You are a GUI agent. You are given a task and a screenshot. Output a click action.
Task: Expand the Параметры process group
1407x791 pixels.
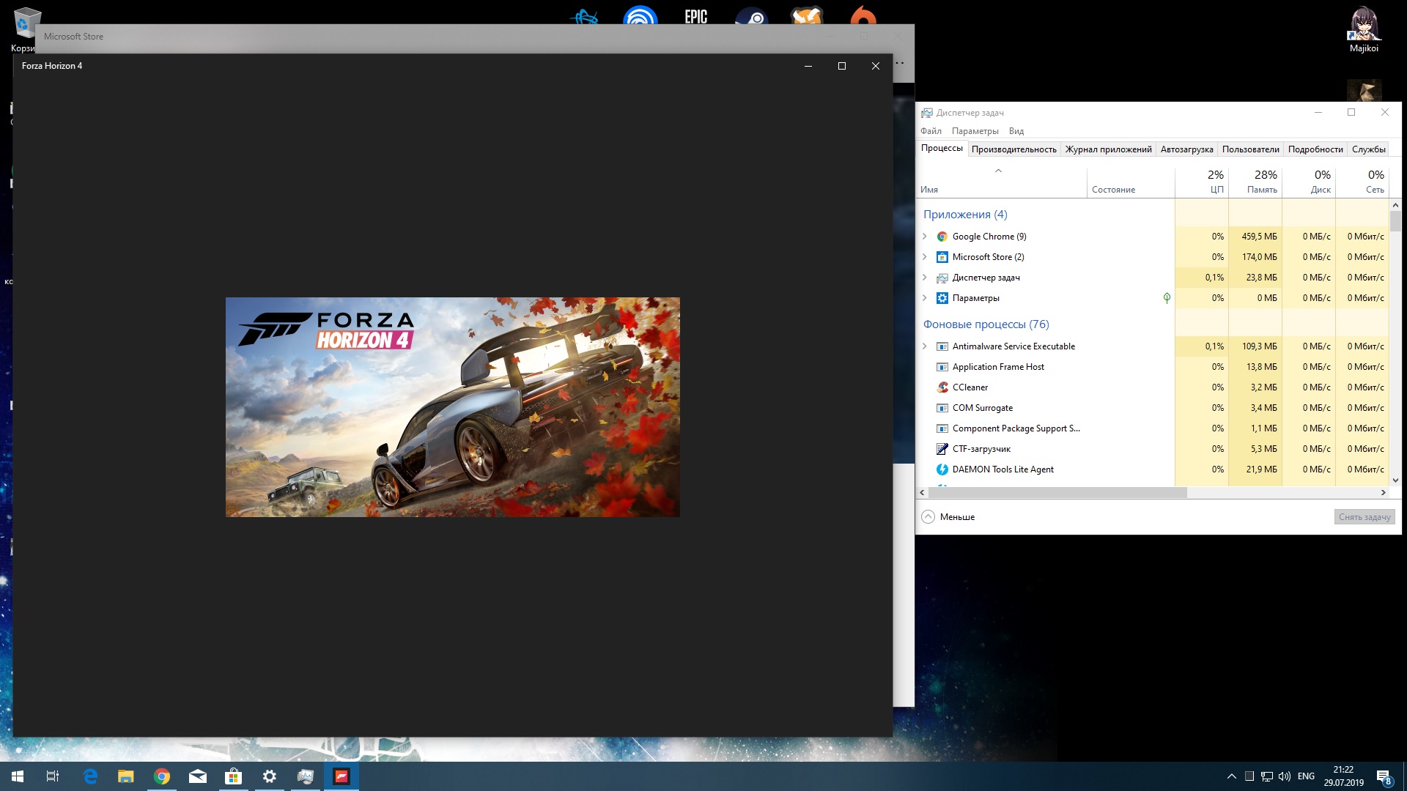pyautogui.click(x=925, y=298)
